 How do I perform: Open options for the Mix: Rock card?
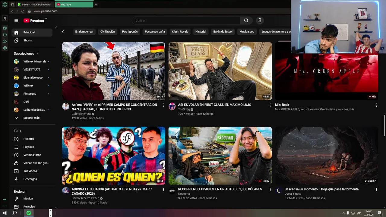376,105
